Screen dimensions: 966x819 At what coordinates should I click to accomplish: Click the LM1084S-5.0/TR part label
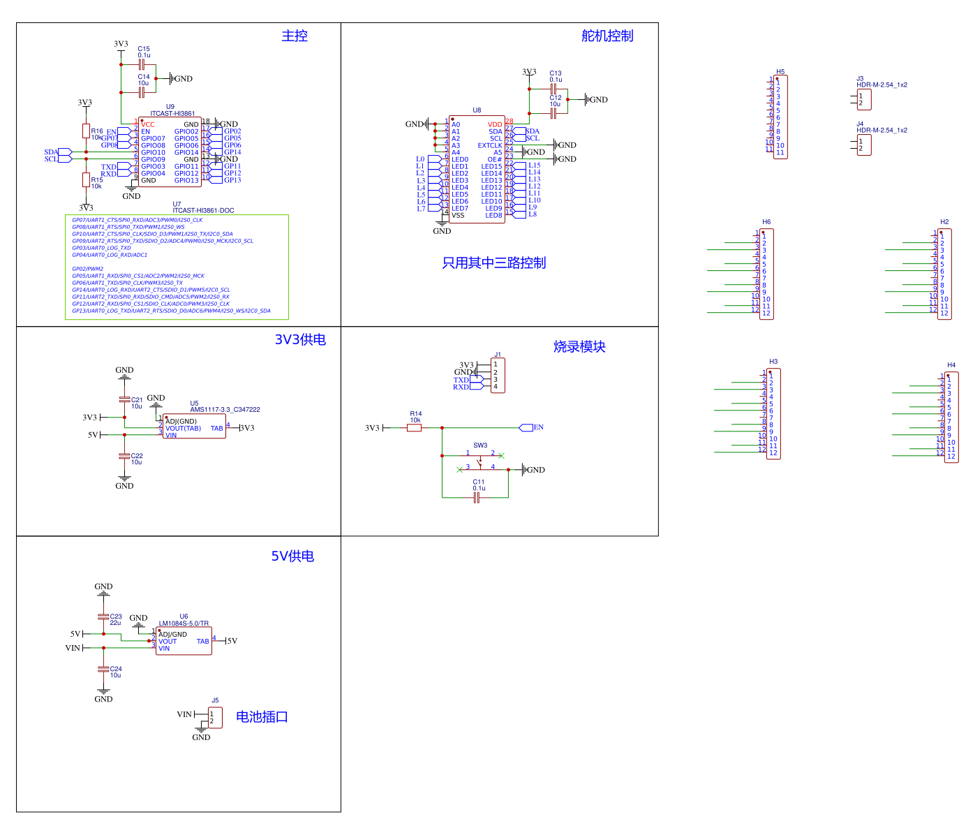184,624
